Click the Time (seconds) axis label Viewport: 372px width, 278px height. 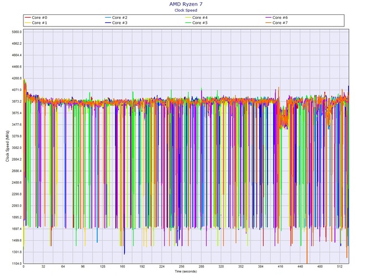pos(186,271)
